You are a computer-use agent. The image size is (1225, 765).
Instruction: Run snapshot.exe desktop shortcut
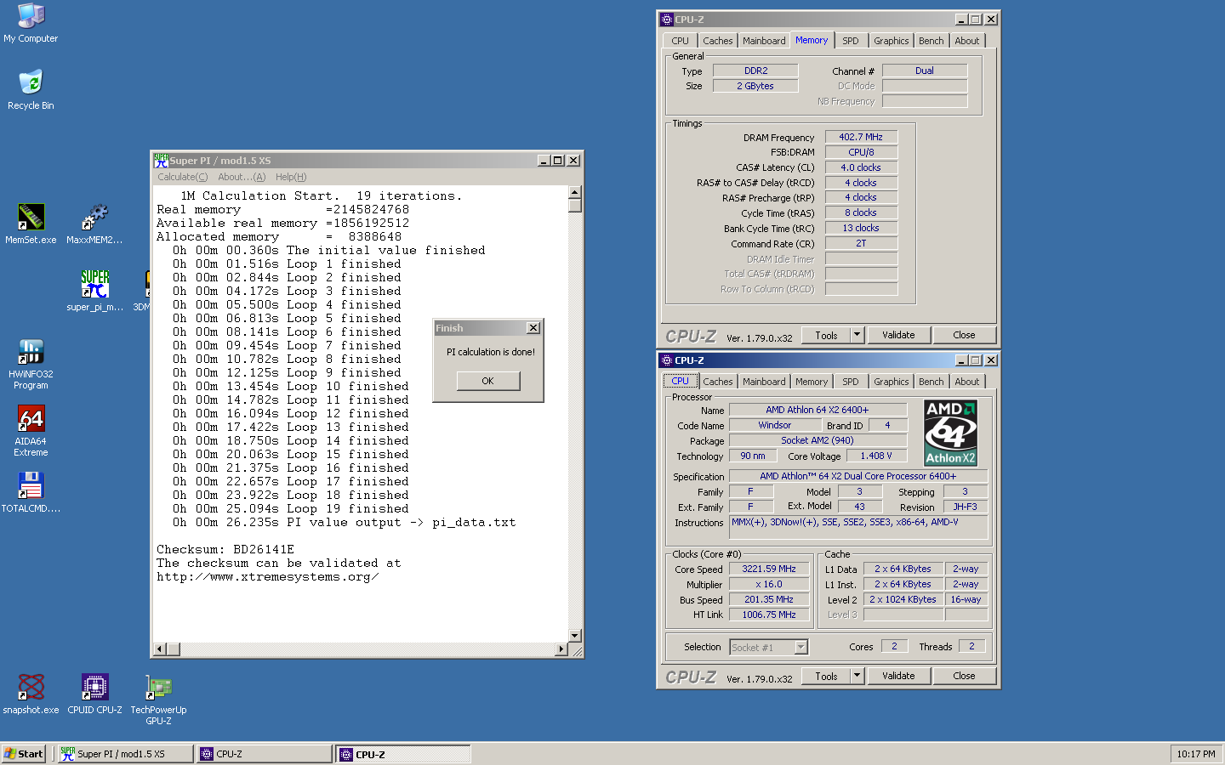pos(31,694)
